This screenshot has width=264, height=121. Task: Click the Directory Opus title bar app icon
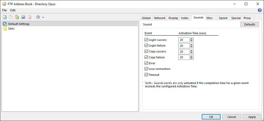tap(4, 4)
